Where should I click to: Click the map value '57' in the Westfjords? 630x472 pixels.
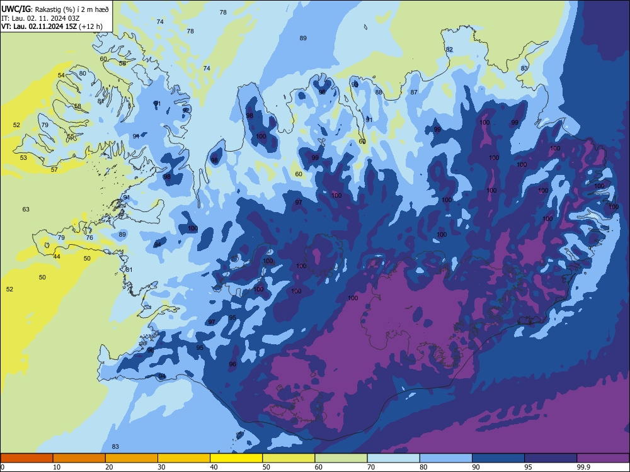point(54,170)
